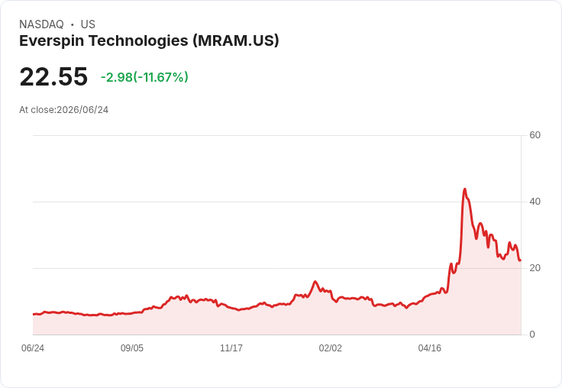Click the 04/16 date axis label

(x=430, y=348)
